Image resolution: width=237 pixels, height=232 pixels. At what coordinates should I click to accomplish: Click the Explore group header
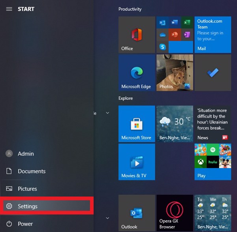(x=126, y=98)
